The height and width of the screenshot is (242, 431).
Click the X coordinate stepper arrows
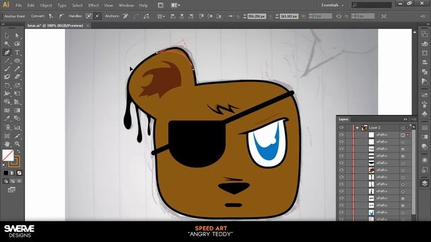coord(244,16)
